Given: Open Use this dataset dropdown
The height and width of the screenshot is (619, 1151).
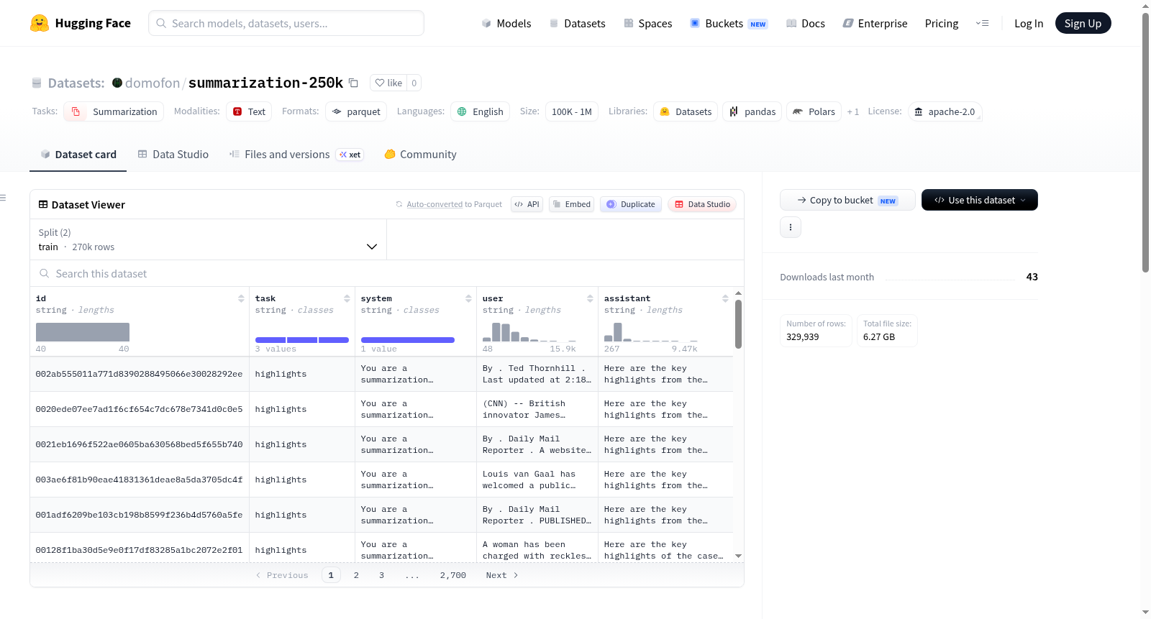Looking at the screenshot, I should [x=980, y=200].
